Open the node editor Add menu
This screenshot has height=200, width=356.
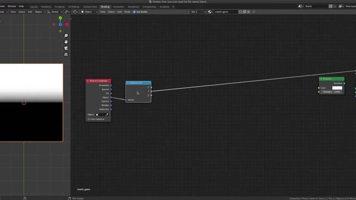tap(120, 12)
